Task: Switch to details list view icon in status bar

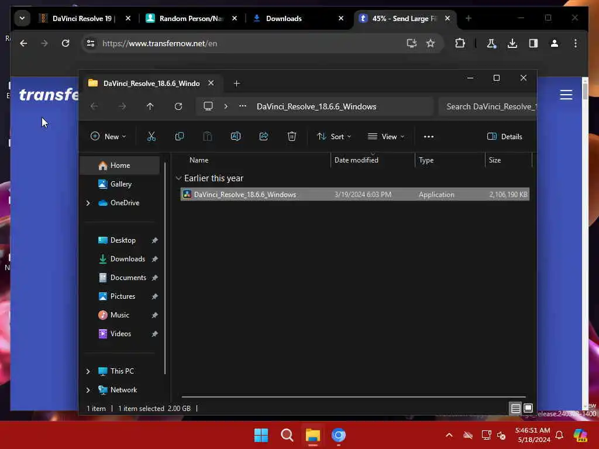Action: click(x=515, y=409)
